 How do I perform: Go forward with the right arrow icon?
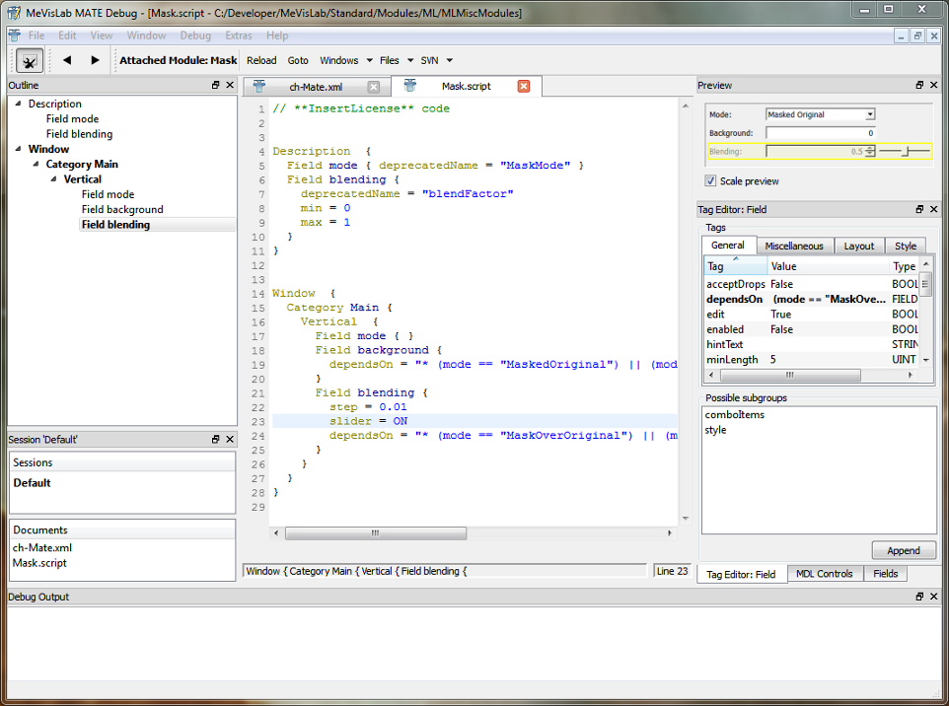pyautogui.click(x=95, y=60)
